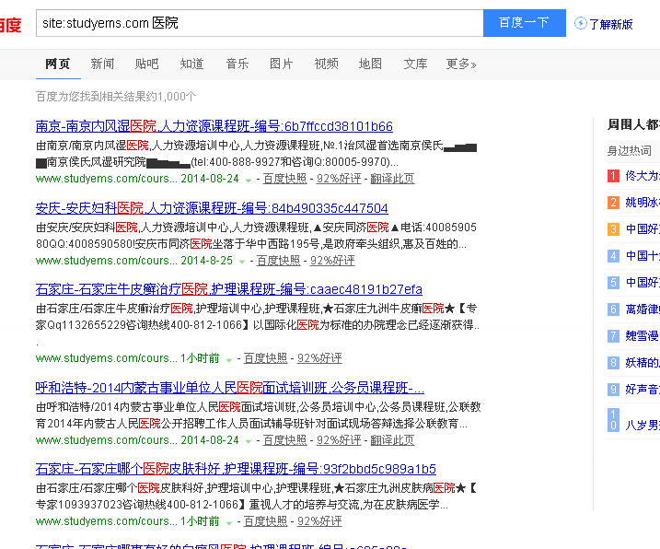Viewport: 660px width, 549px height.
Task: Click rank badge number 8
Action: pos(613,362)
